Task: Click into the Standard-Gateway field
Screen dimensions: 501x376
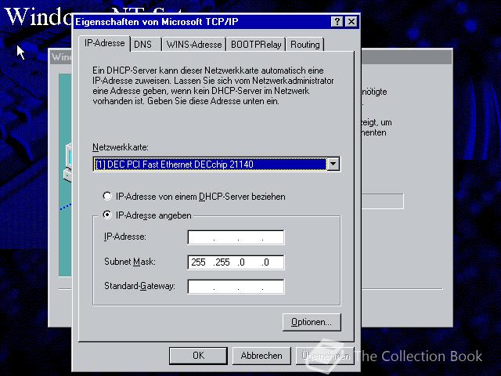Action: (236, 287)
